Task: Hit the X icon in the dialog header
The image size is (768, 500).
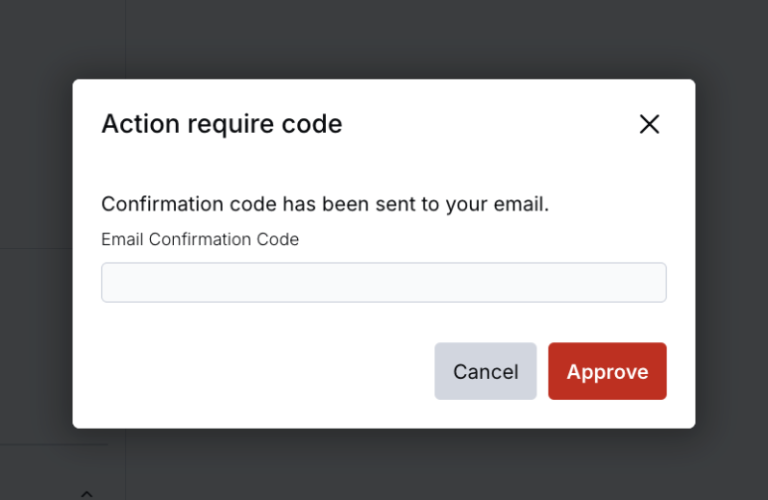Action: [x=650, y=124]
